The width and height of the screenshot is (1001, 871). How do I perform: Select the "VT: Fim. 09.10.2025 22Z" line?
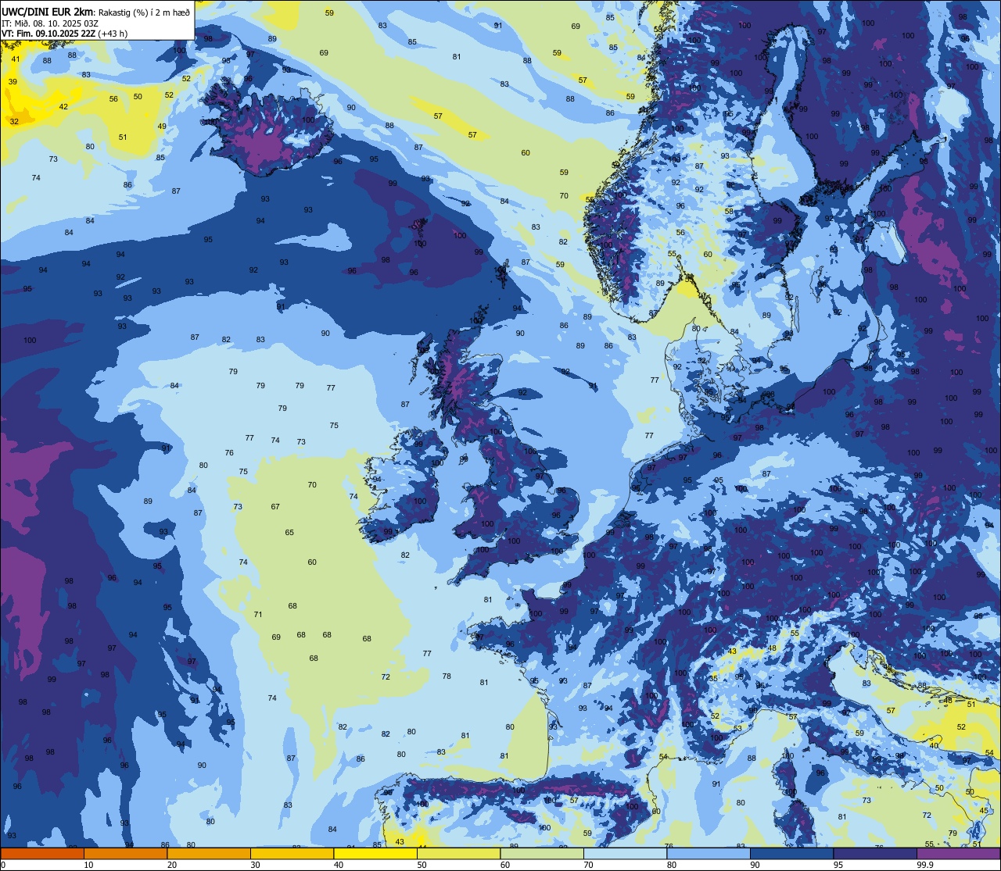(x=48, y=34)
